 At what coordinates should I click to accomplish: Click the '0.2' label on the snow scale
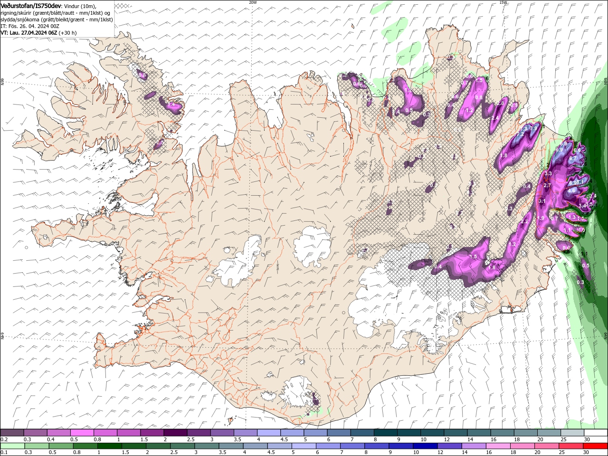[4, 439]
